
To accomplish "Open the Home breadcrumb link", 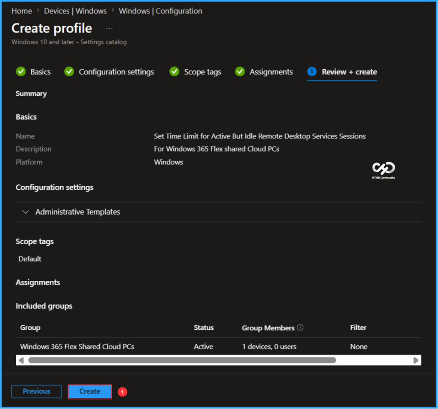I will [21, 11].
